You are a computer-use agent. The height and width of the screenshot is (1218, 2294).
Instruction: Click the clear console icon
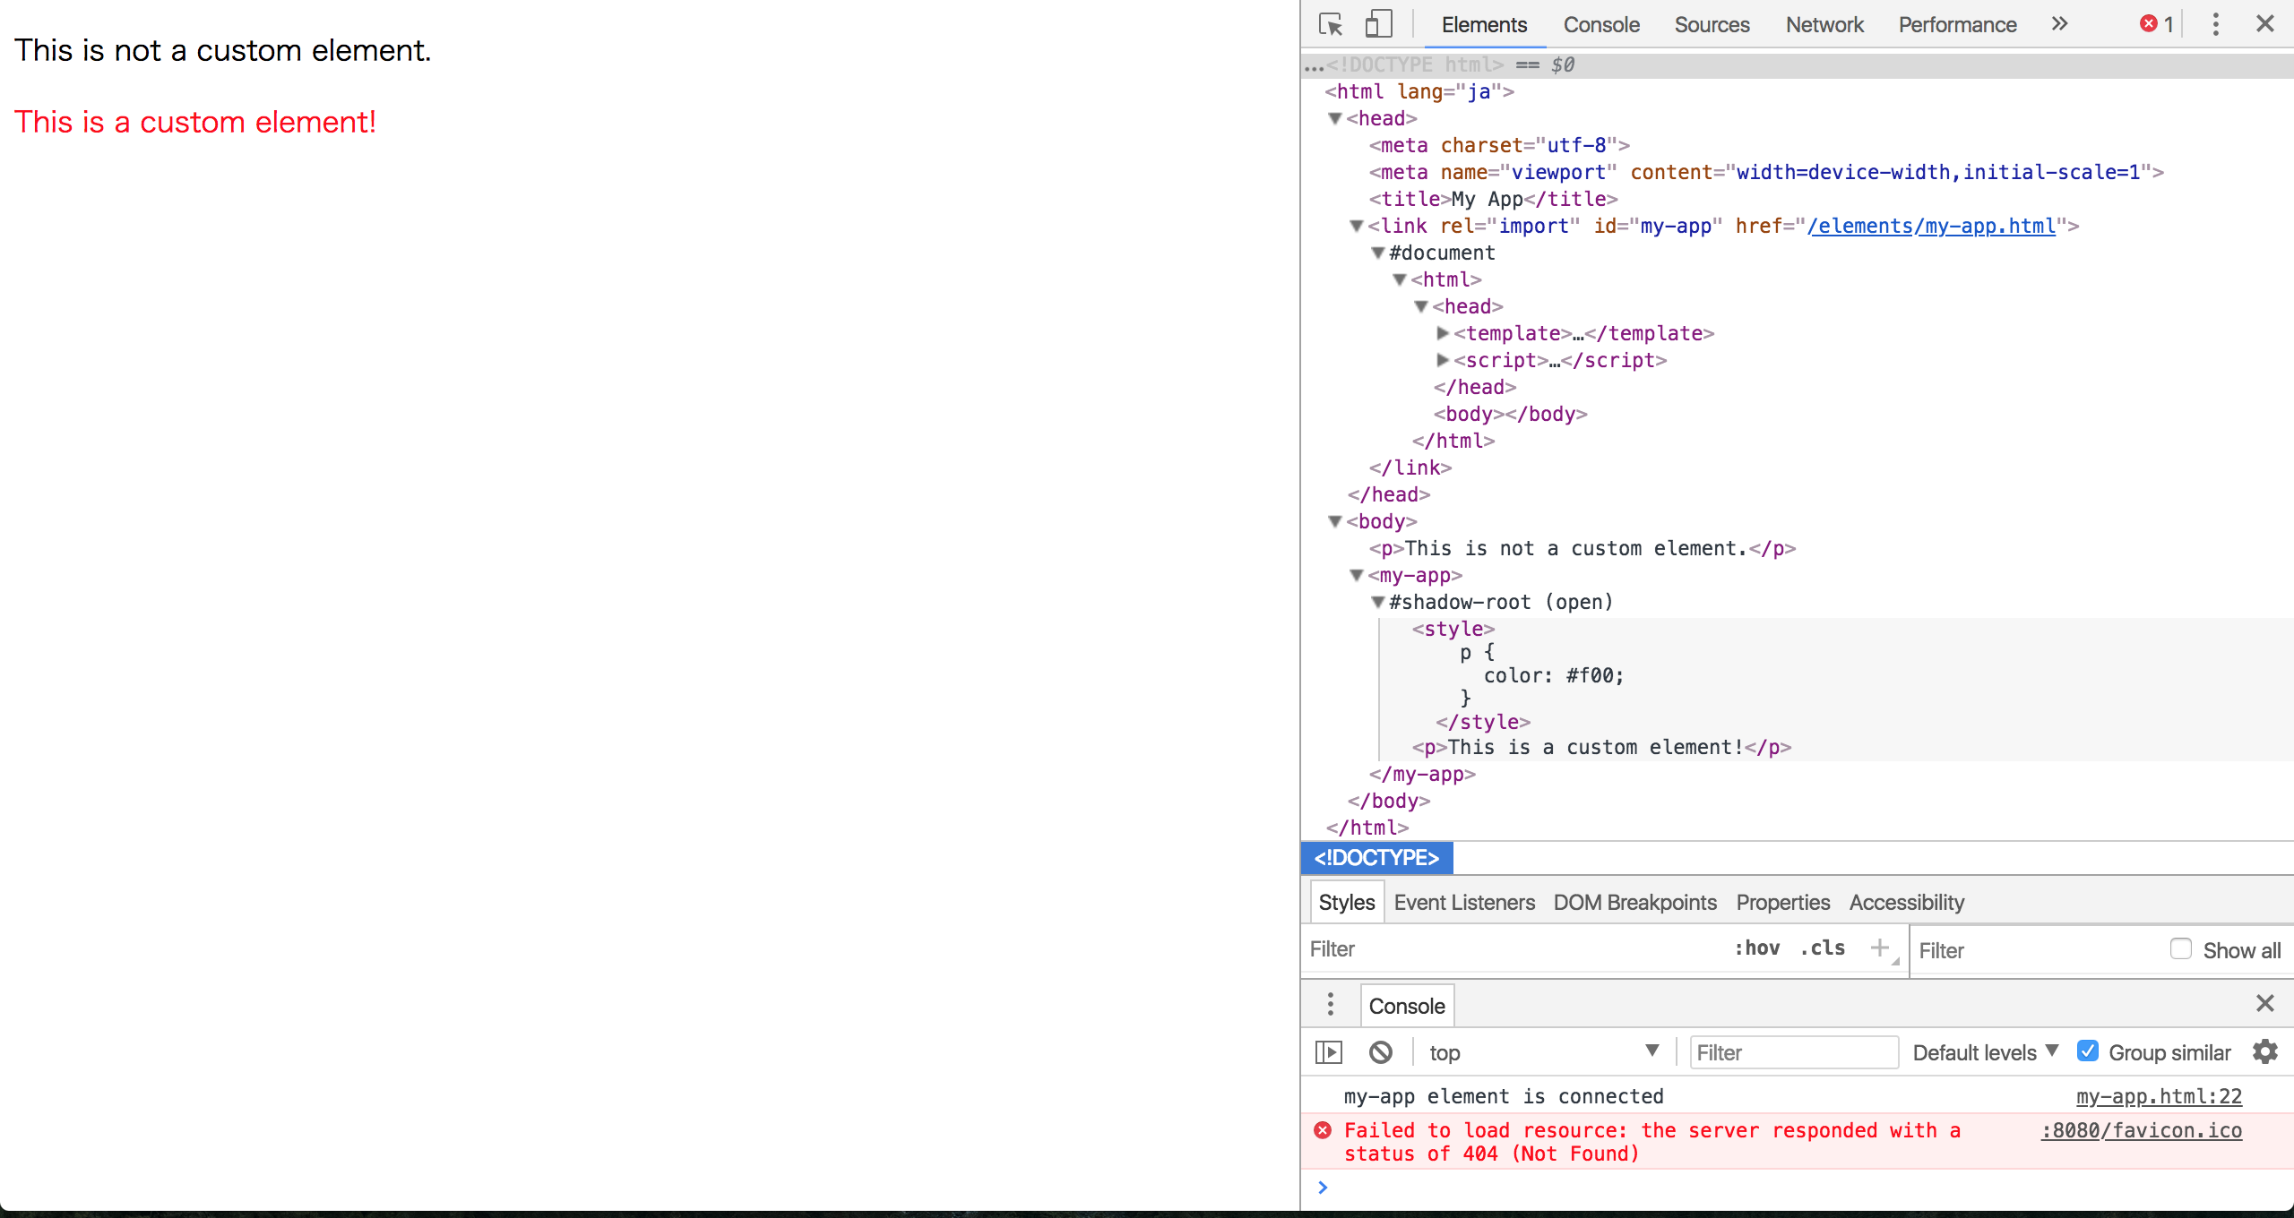tap(1377, 1051)
